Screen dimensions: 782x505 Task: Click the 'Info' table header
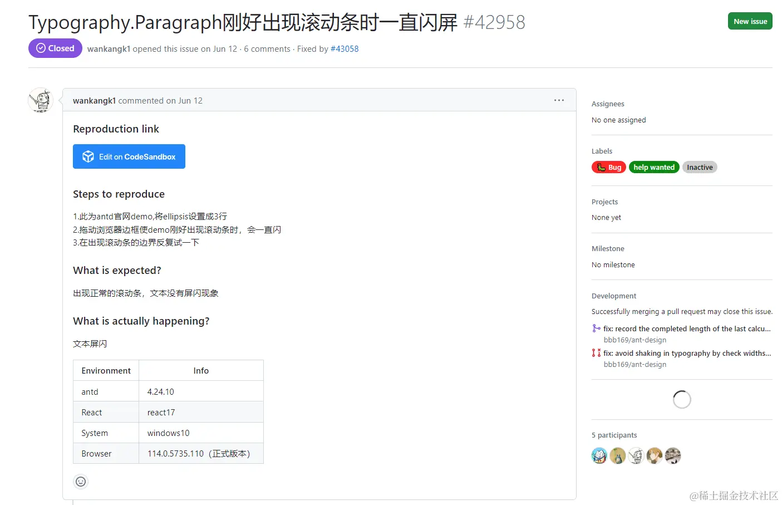click(x=201, y=371)
